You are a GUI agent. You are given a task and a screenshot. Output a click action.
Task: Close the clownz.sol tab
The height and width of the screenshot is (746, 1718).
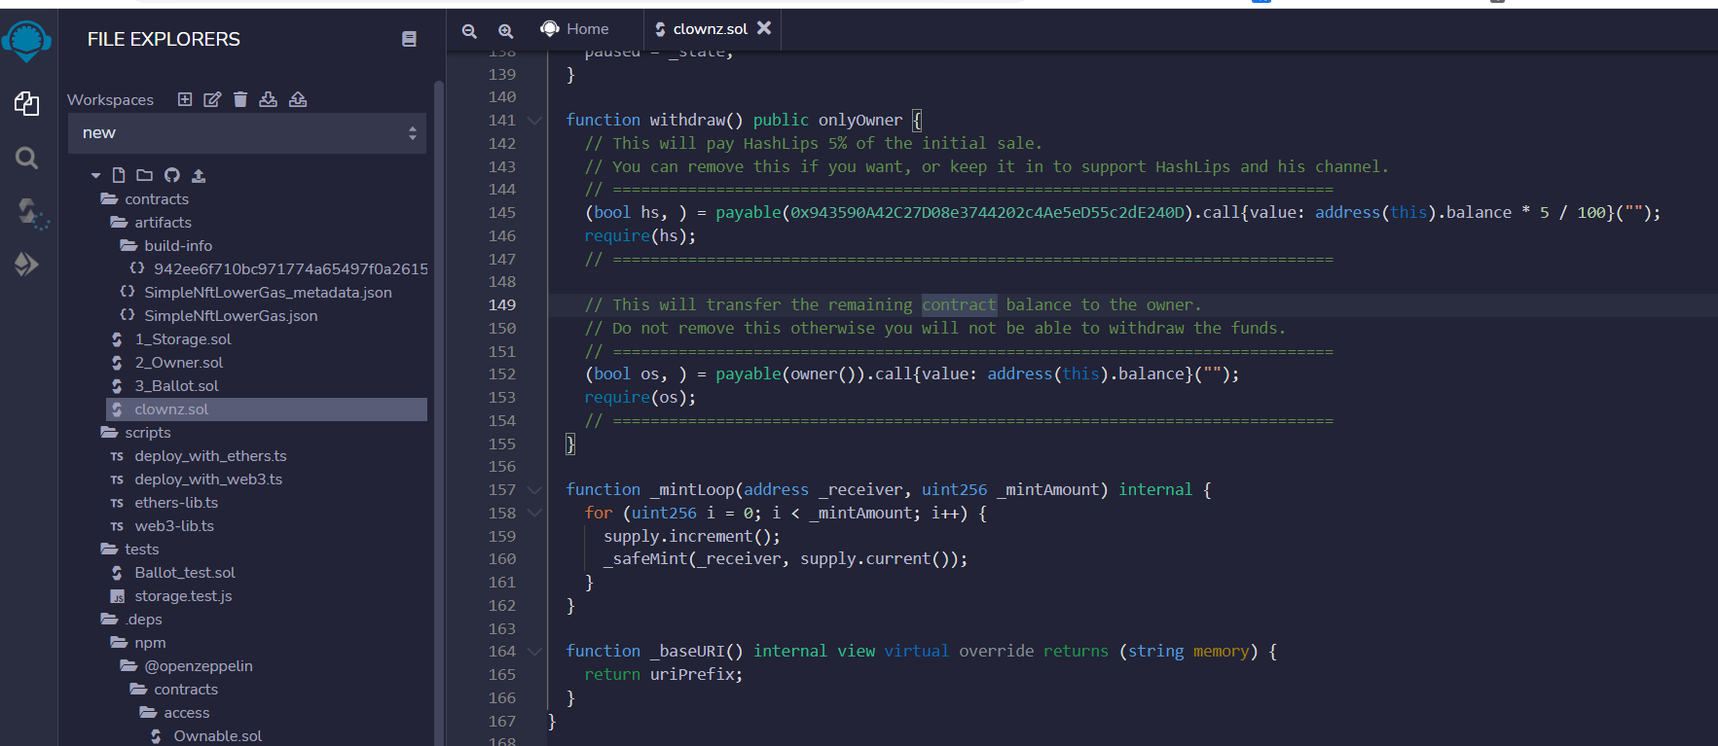point(764,28)
